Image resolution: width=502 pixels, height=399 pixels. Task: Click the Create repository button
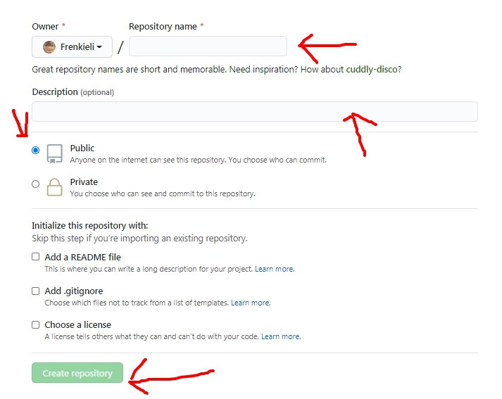77,373
